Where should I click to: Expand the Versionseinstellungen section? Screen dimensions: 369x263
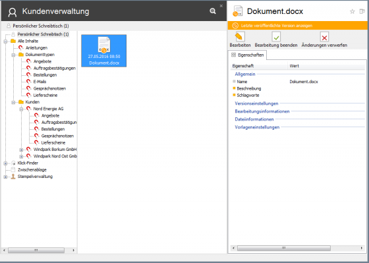pyautogui.click(x=256, y=103)
